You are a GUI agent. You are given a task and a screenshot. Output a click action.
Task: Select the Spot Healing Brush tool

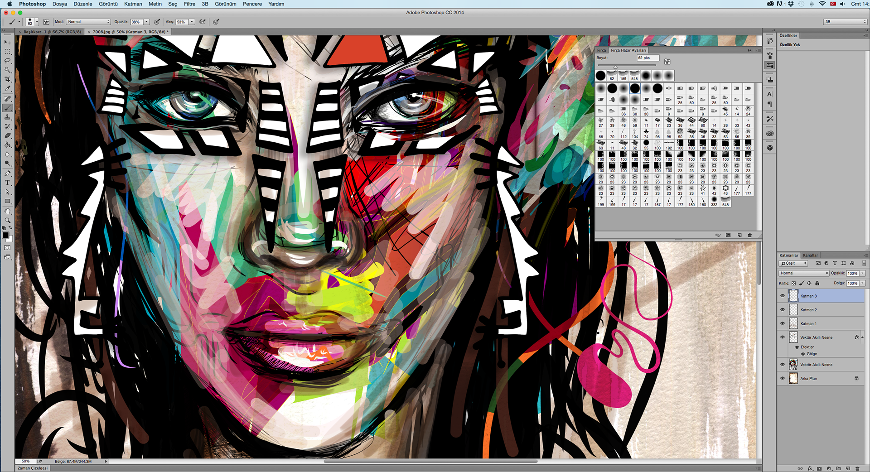tap(7, 99)
